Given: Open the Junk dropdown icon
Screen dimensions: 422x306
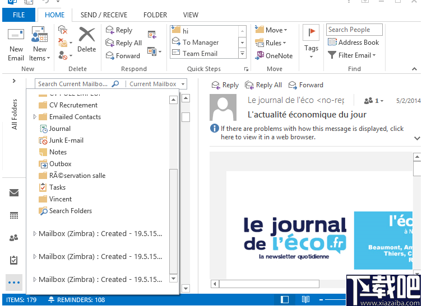Looking at the screenshot, I should (66, 55).
